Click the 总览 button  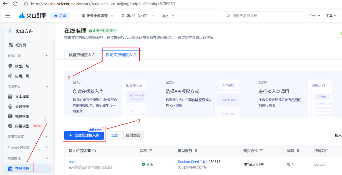coord(60,16)
